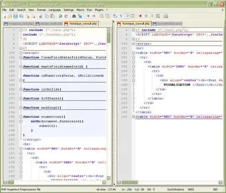Collapse the soumettre function fold marker
The image size is (226, 193).
[x=21, y=117]
